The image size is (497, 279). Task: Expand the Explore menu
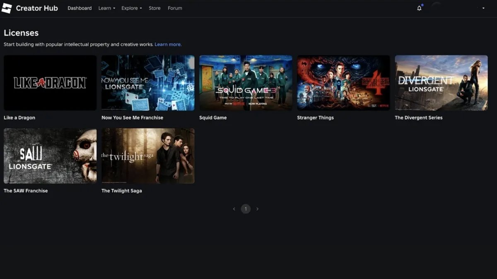click(132, 8)
